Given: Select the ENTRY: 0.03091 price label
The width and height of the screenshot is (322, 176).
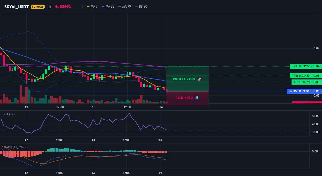Looking at the screenshot, I should click(x=299, y=91).
